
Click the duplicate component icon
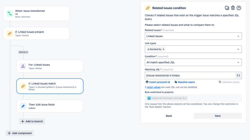click(x=227, y=8)
